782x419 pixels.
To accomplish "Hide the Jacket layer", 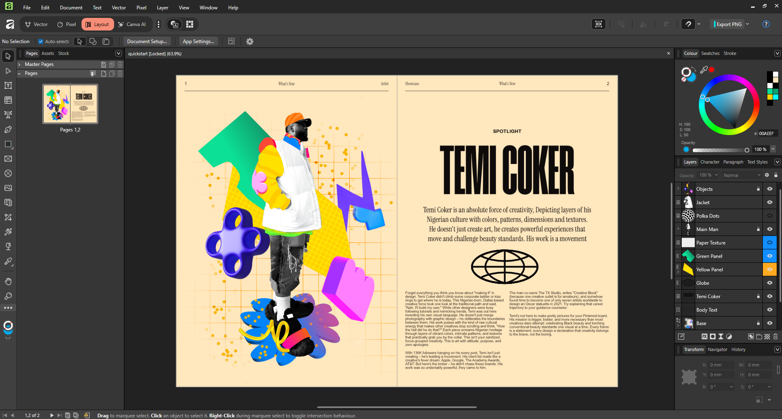I will [770, 202].
